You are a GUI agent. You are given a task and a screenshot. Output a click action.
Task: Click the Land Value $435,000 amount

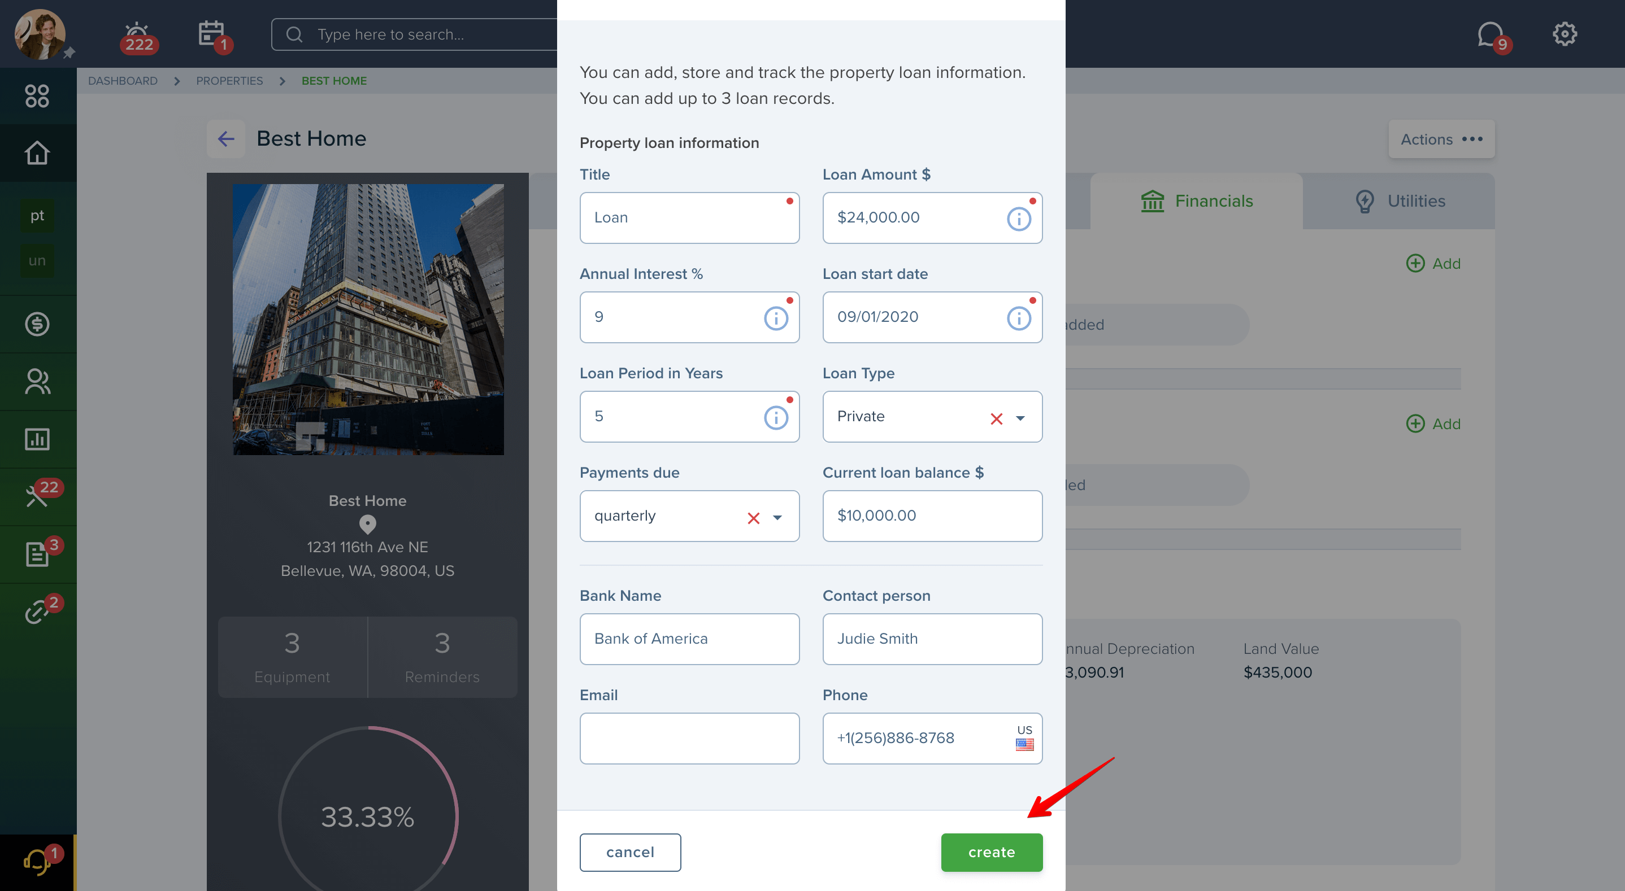[x=1277, y=672]
